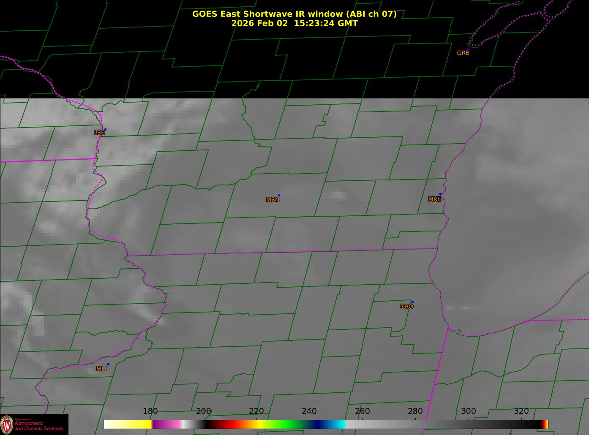Select the LSE station label
This screenshot has height=435, width=589.
click(99, 133)
